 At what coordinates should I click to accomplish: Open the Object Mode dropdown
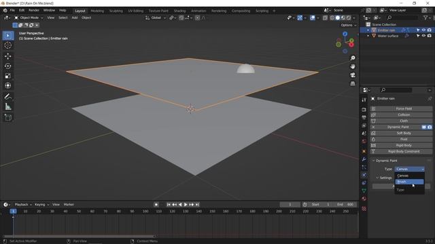point(29,18)
